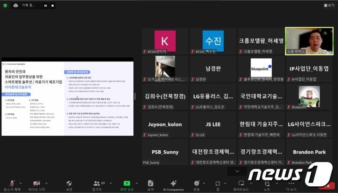Open the 요약 summary tool

coord(151,185)
